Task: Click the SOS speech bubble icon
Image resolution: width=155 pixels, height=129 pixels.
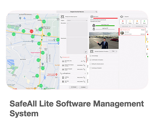Action: [92, 17]
